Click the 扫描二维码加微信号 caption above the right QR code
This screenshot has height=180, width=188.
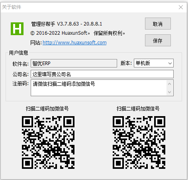point(138,109)
